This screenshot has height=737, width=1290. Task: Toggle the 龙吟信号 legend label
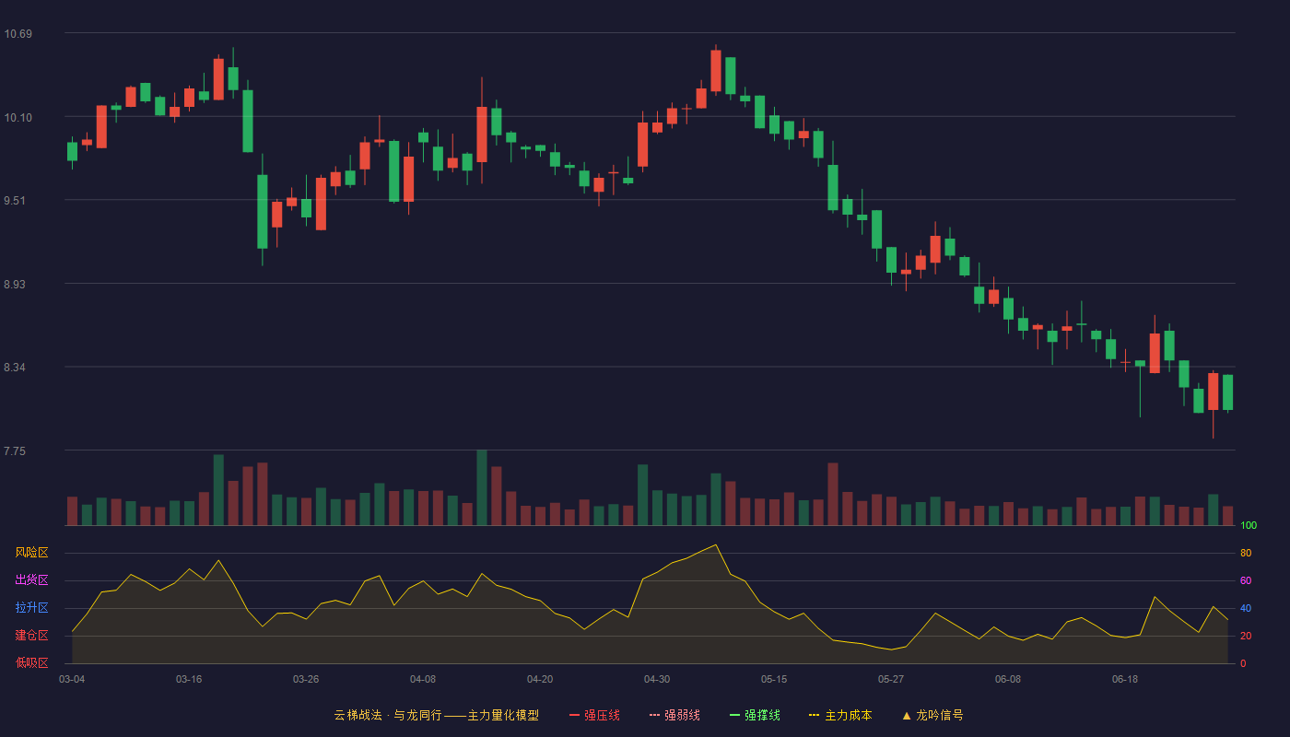point(940,715)
